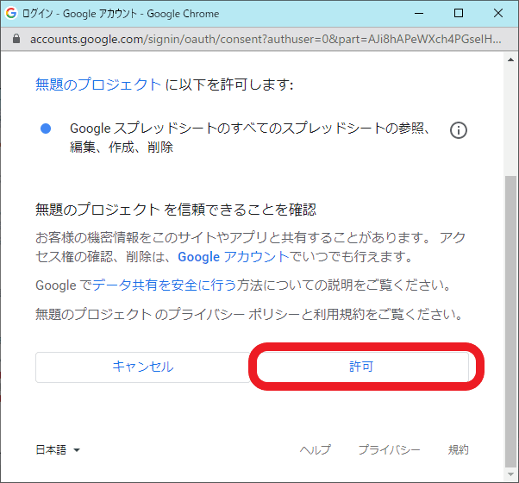
Task: Click the ヘルプ footer link
Action: point(316,449)
